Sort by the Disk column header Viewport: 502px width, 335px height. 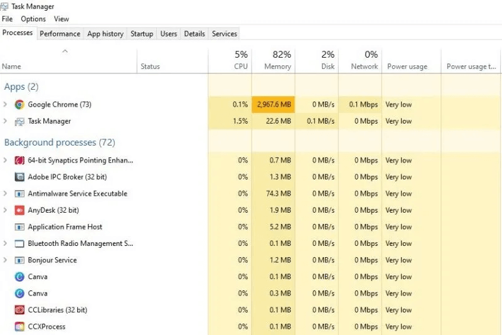(x=317, y=61)
